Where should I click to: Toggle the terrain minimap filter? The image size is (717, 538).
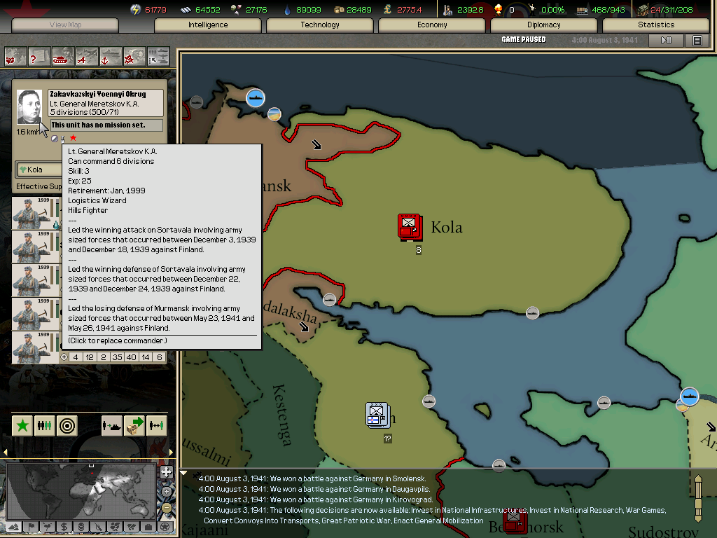coord(13,527)
